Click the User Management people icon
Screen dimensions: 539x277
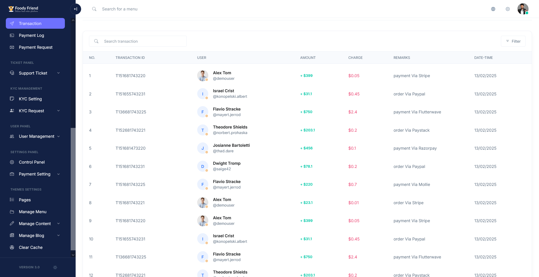(12, 136)
